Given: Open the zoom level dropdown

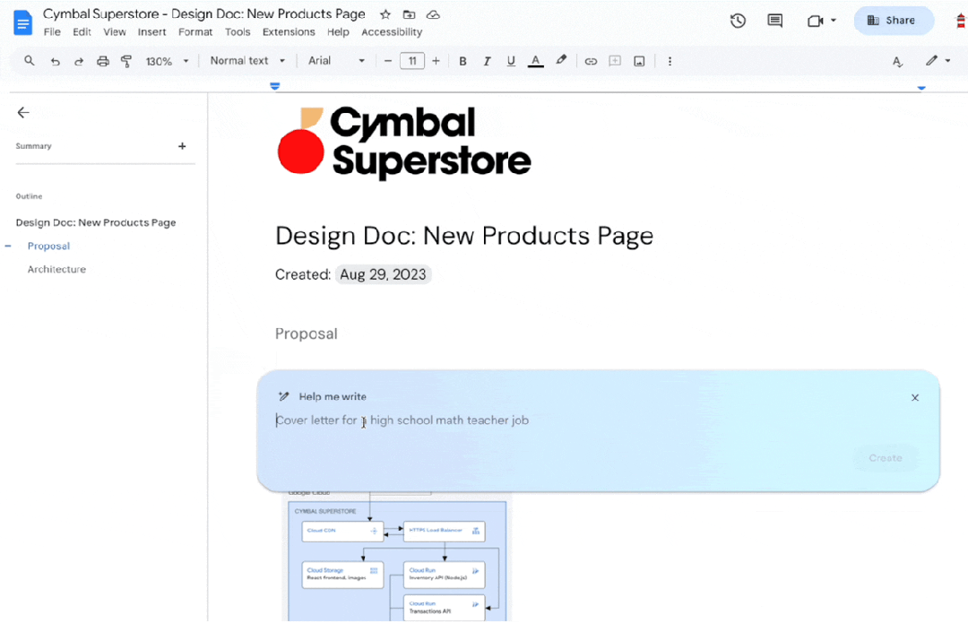Looking at the screenshot, I should point(167,61).
